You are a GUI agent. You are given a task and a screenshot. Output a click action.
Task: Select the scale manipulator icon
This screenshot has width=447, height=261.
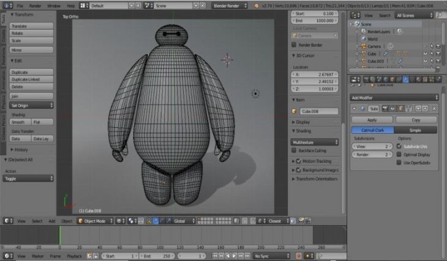[168, 221]
